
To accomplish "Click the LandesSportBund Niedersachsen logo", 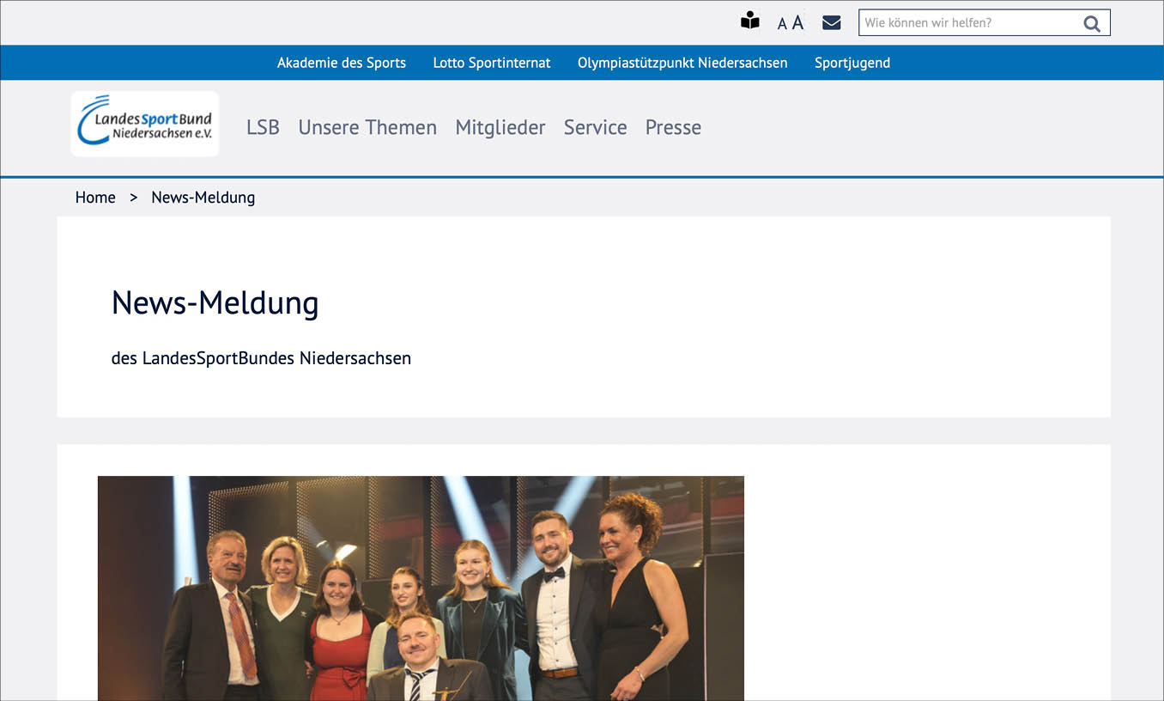I will point(144,123).
